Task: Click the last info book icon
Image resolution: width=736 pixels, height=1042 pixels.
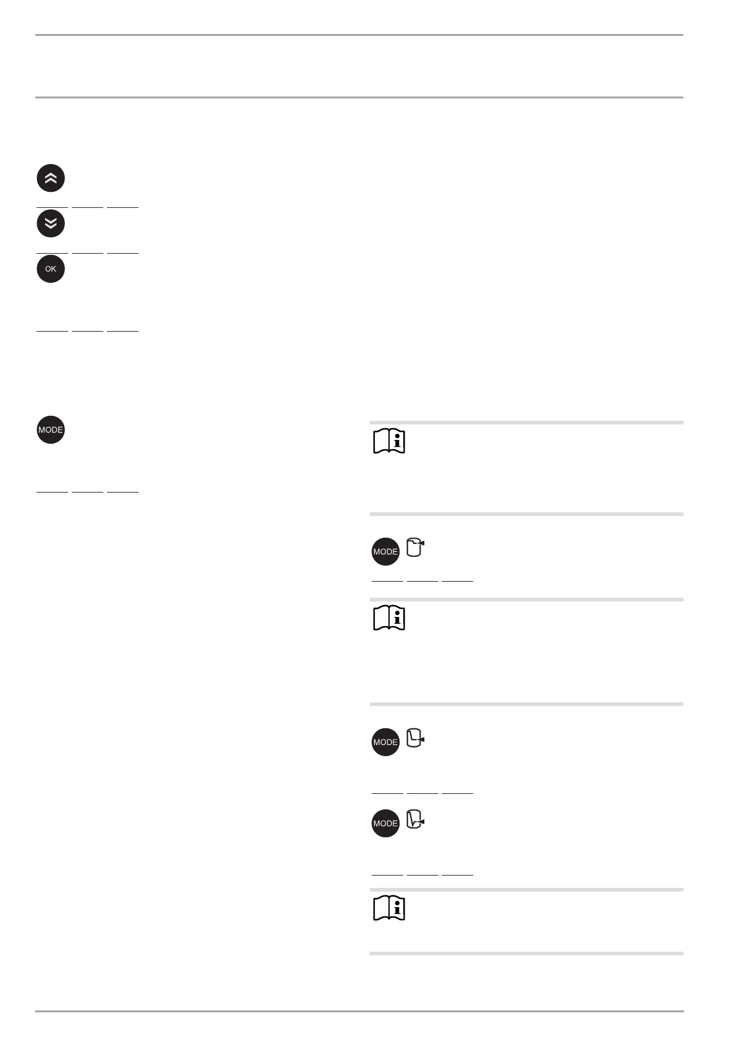Action: pos(389,908)
